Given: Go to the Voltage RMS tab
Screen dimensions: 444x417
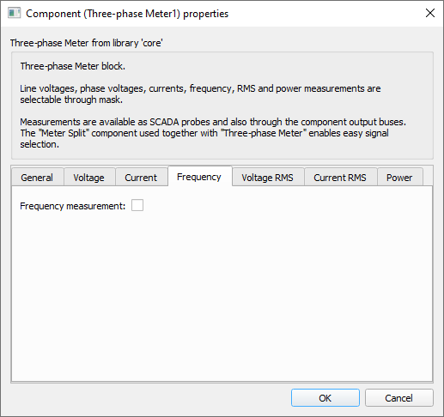Looking at the screenshot, I should click(x=267, y=178).
